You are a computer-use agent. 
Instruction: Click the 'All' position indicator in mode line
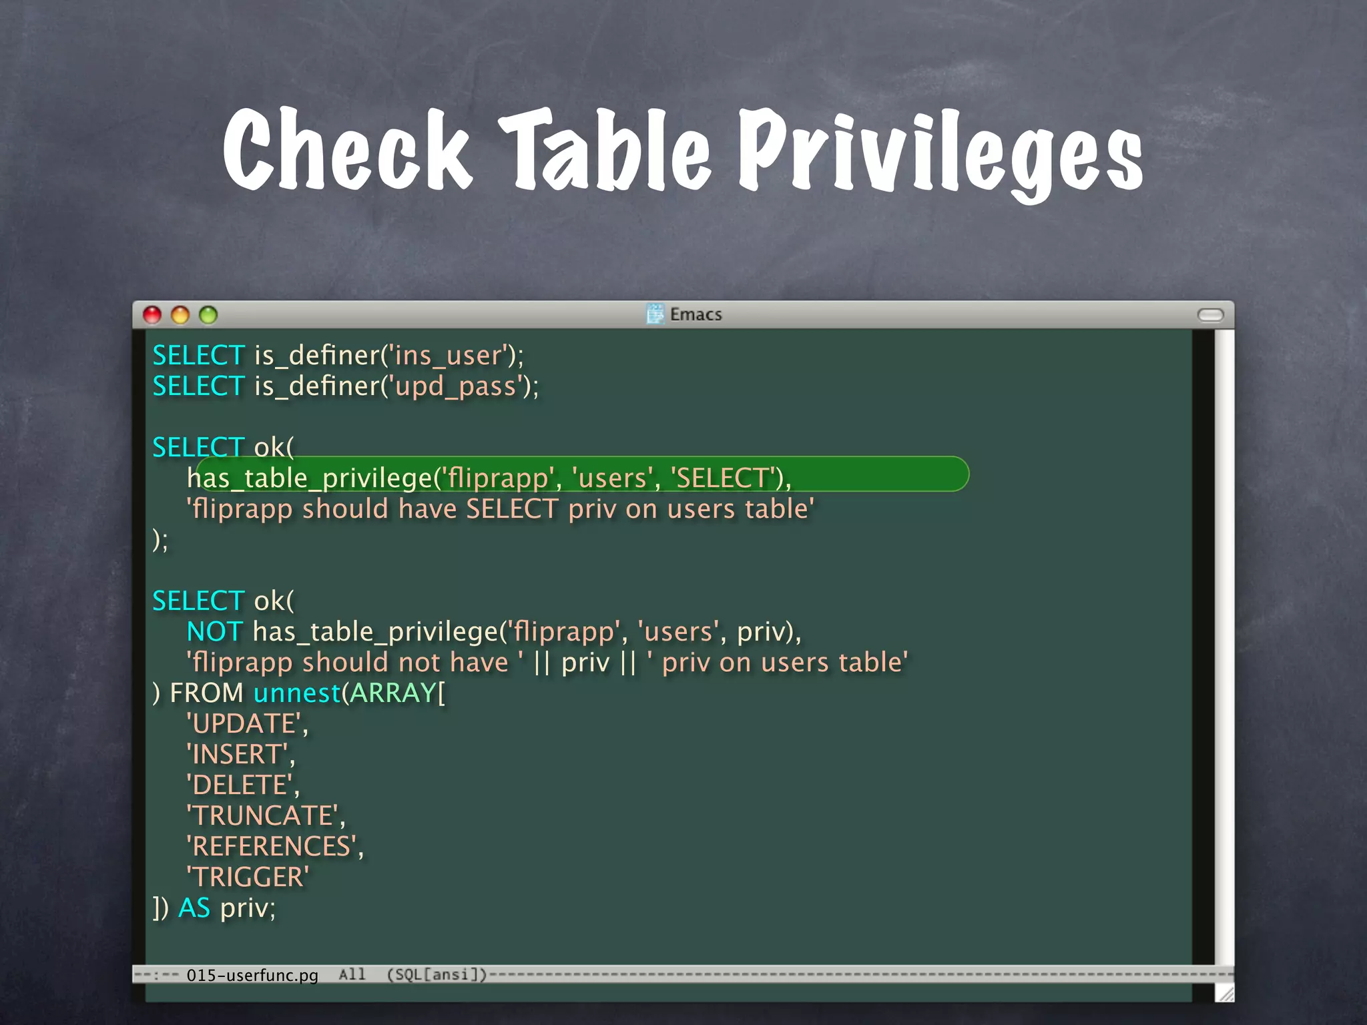[352, 974]
